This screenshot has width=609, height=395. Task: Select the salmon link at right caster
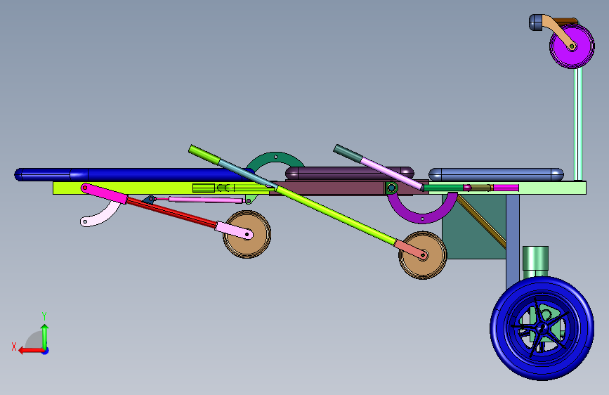click(x=412, y=250)
